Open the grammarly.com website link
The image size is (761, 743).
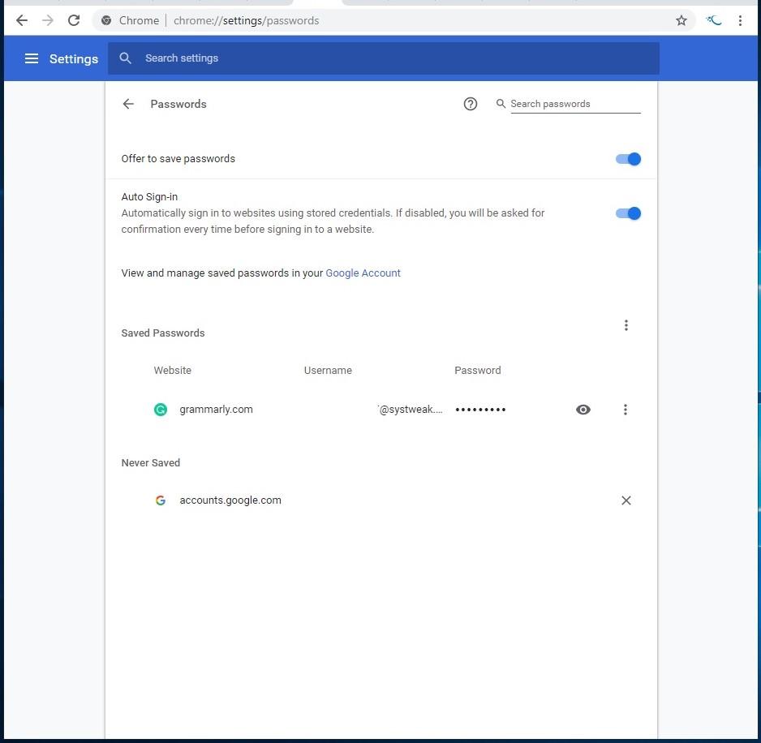point(216,410)
